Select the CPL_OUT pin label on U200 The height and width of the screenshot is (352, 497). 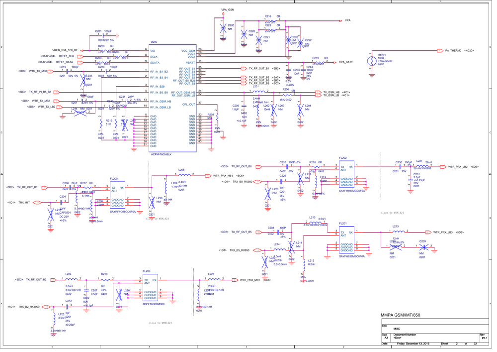tap(188, 104)
